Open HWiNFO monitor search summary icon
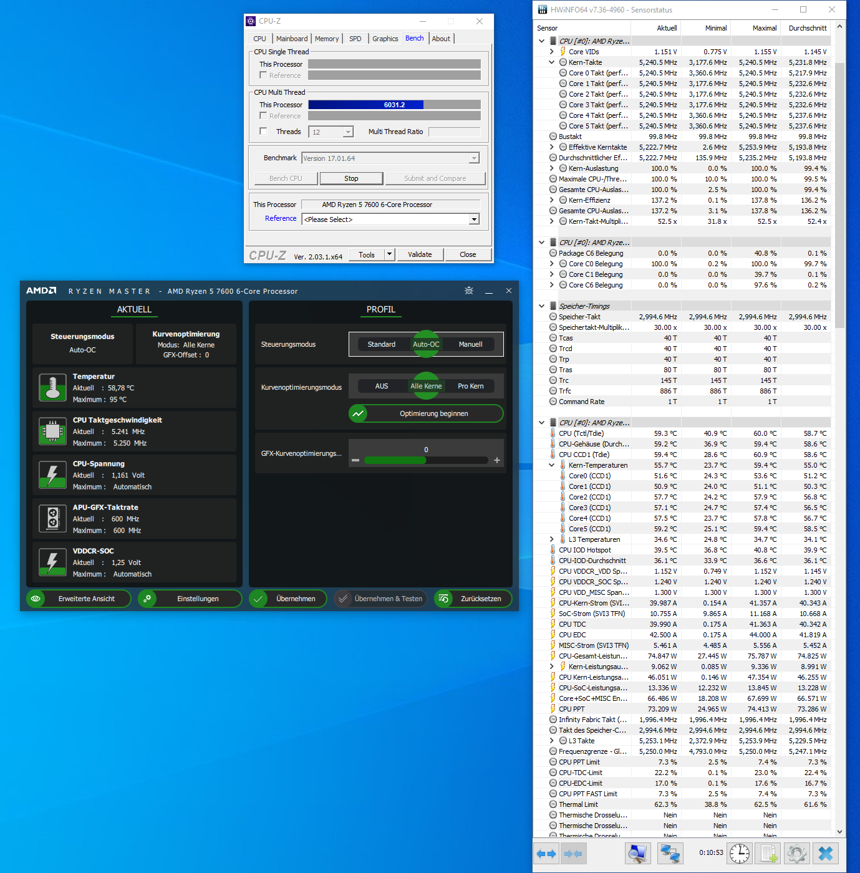 [637, 854]
